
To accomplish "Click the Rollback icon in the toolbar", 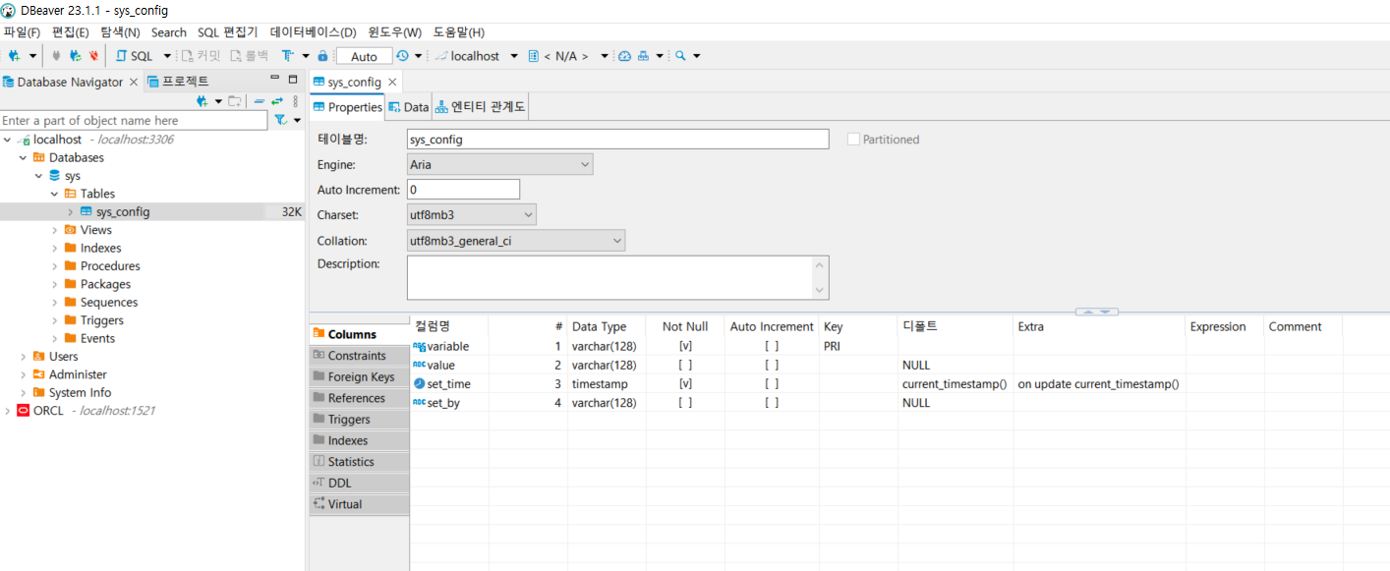I will [x=234, y=56].
